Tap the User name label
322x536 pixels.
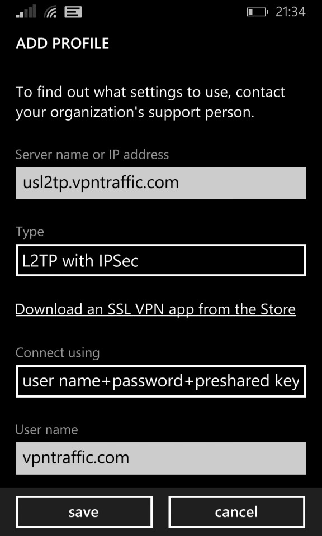pos(46,430)
